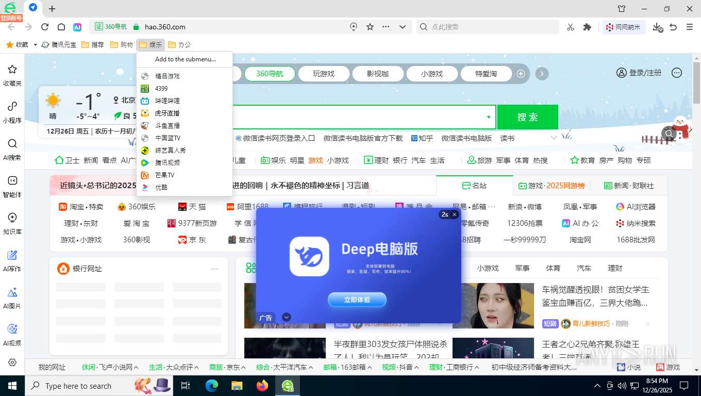Expand the address bar chevron dropdown
The image size is (701, 396).
[x=403, y=27]
